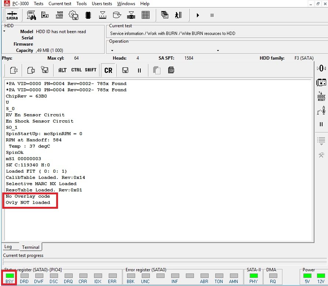Click the running man exit icon

pos(179,15)
